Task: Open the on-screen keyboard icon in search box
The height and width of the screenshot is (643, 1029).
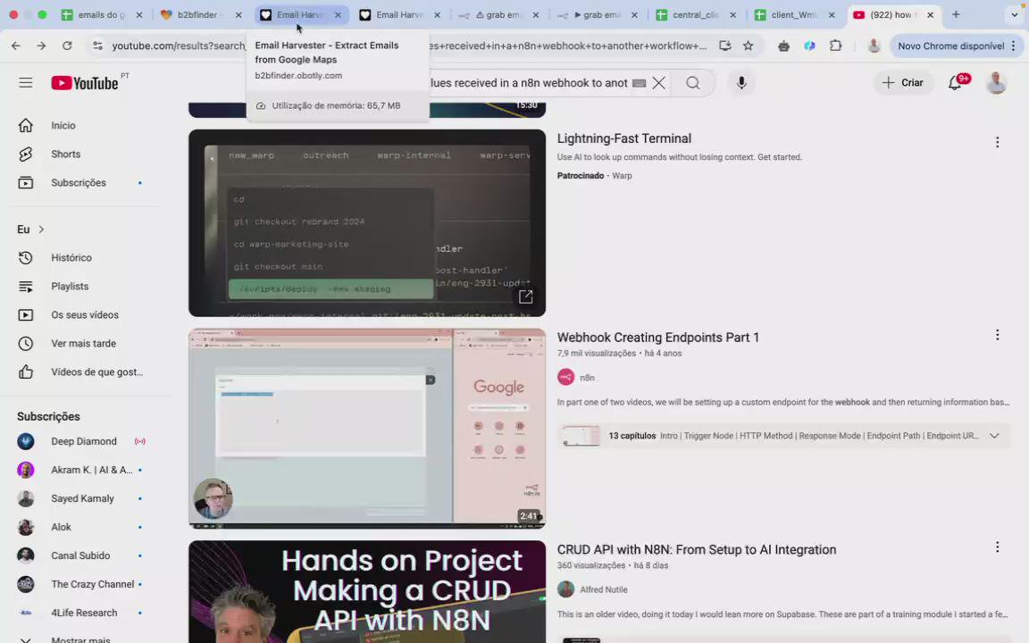Action: point(639,83)
